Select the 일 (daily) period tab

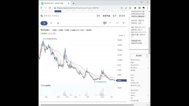click(x=44, y=23)
